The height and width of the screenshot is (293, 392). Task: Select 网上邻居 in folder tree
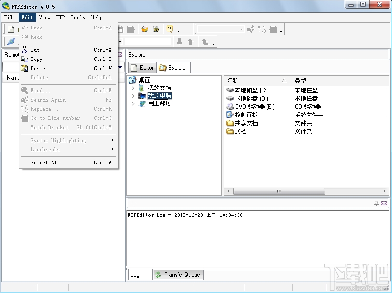tap(159, 103)
